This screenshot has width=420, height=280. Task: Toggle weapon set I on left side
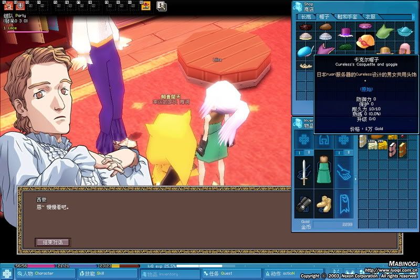click(x=299, y=152)
